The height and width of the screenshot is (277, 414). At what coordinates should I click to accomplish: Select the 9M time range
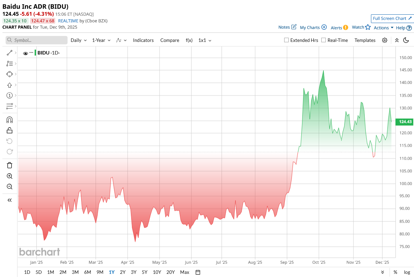pyautogui.click(x=100, y=272)
